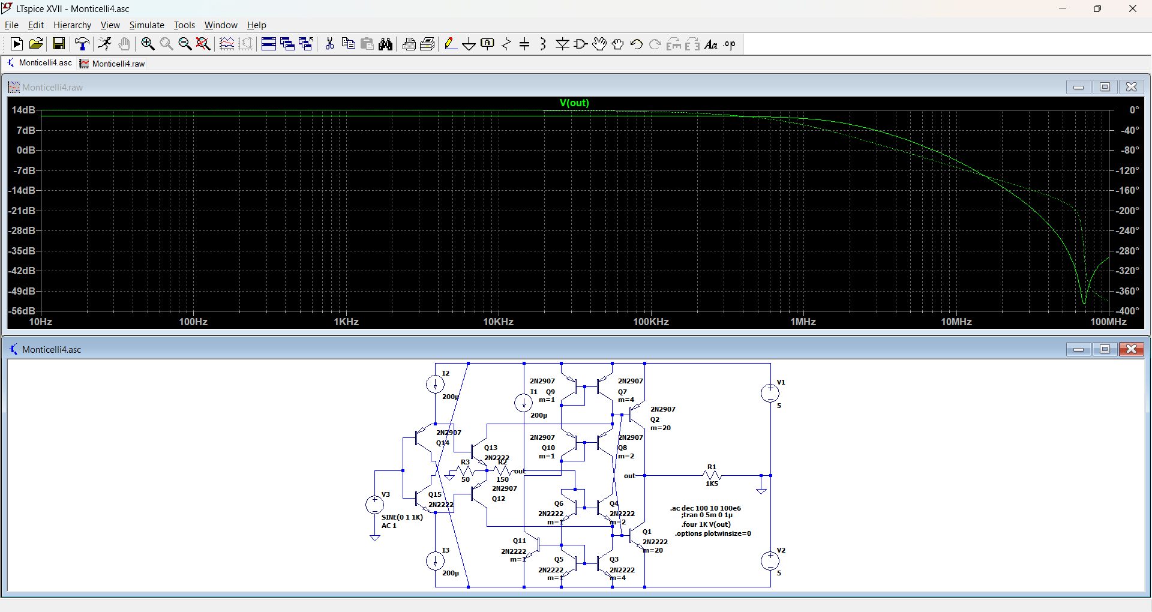Halt the simulation with the hand icon
Screen dimensions: 1152x612
tap(124, 44)
